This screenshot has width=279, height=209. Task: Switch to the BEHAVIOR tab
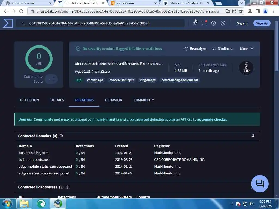coord(114,100)
